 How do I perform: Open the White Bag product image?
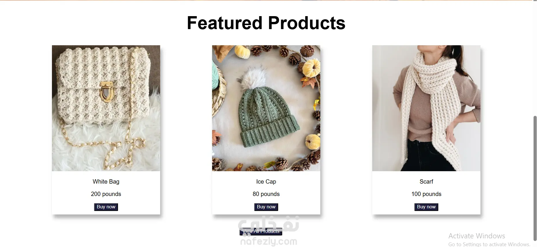click(106, 108)
